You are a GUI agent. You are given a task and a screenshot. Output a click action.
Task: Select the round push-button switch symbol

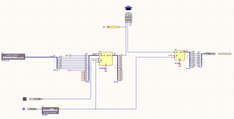tap(25, 99)
